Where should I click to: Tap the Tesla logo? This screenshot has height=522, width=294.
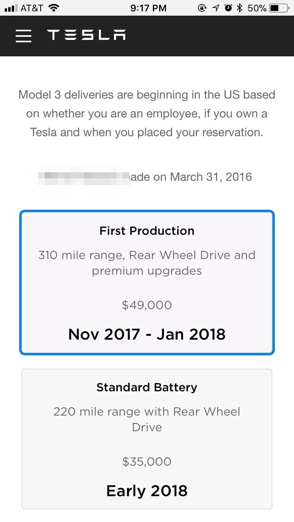(x=86, y=35)
